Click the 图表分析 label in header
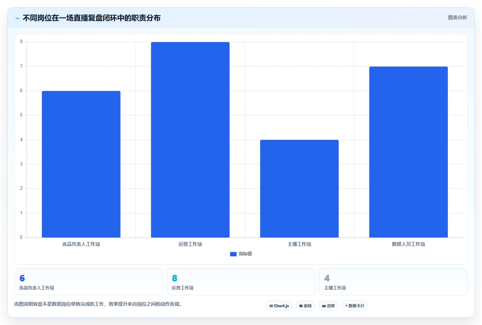The image size is (482, 325). (x=457, y=17)
